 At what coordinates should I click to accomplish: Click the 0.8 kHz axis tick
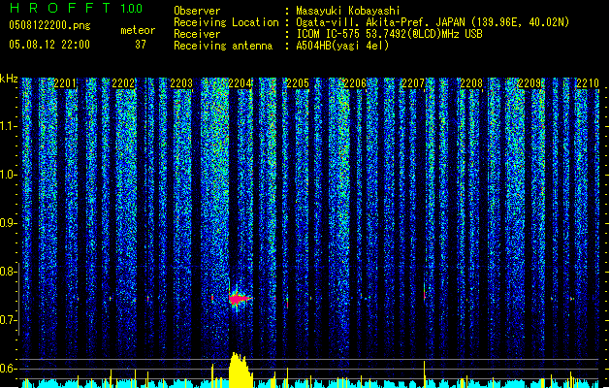point(9,272)
